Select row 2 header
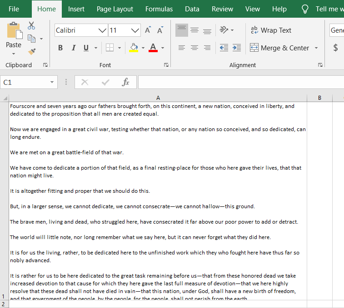The height and width of the screenshot is (308, 344). (4, 304)
